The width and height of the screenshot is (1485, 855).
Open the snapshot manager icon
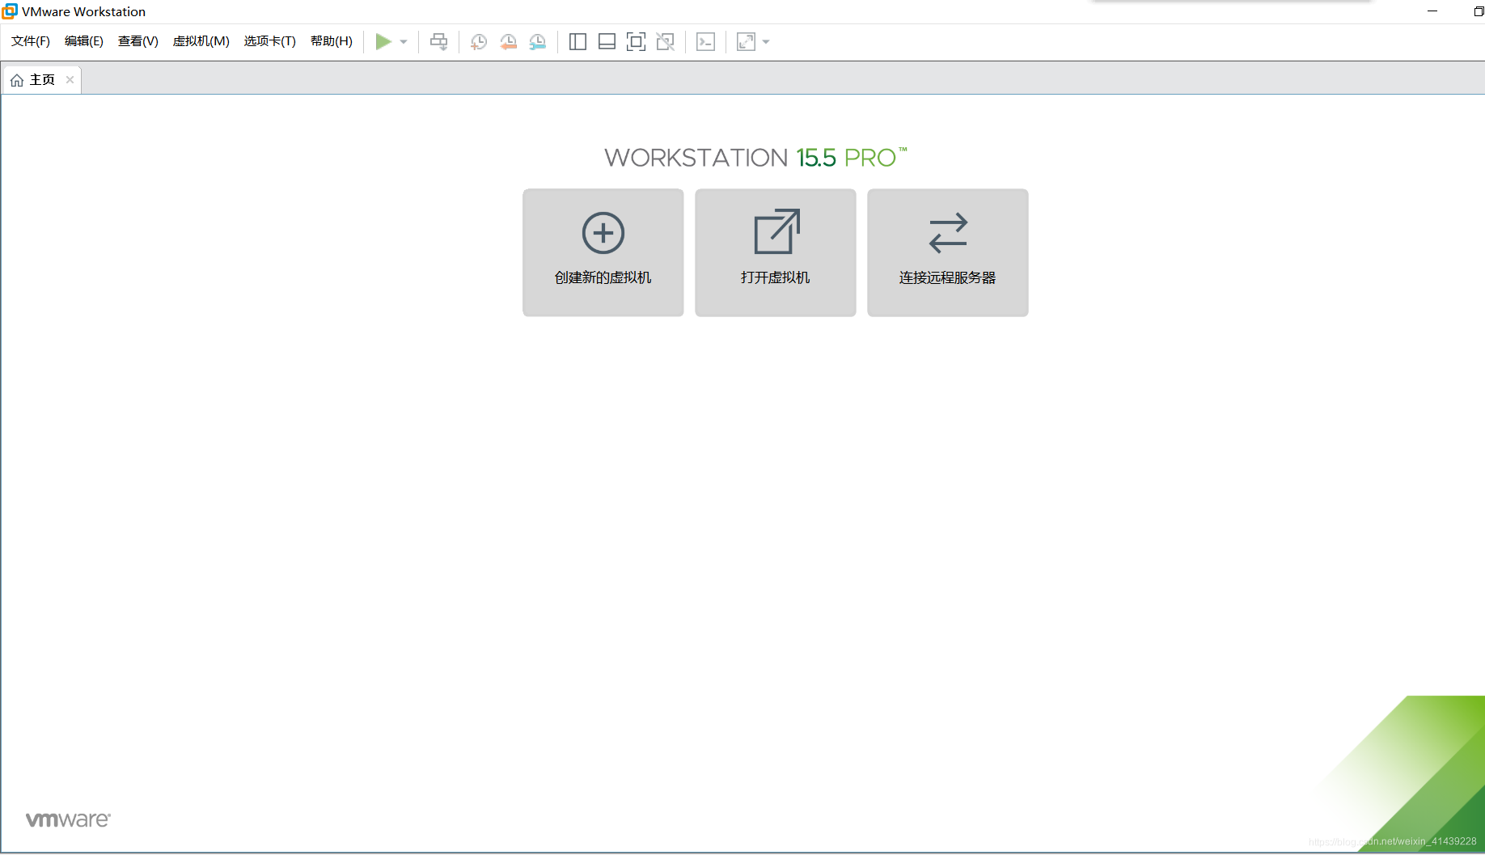click(x=538, y=41)
